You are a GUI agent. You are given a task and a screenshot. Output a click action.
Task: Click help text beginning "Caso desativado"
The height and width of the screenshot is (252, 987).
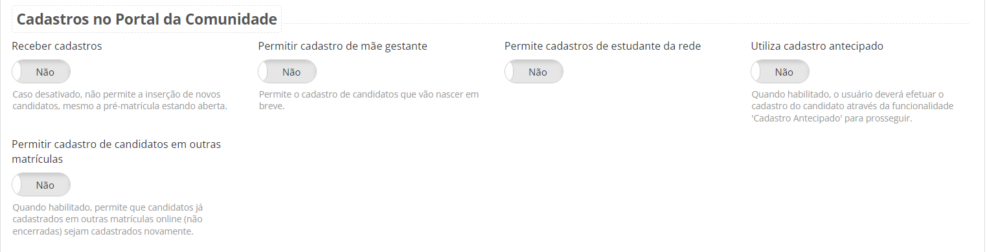(120, 100)
